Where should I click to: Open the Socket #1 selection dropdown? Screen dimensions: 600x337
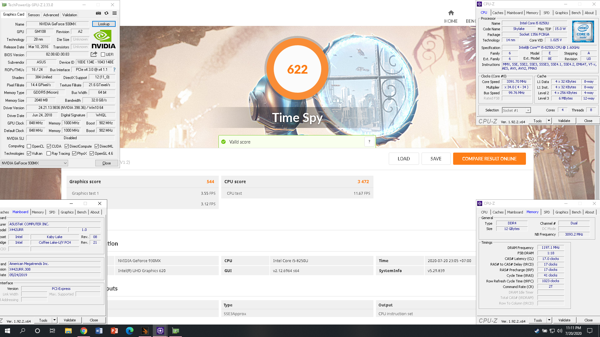(516, 110)
